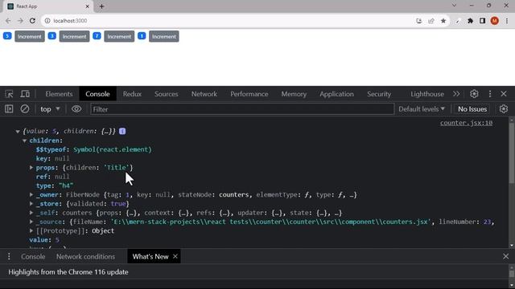This screenshot has height=289, width=515.
Task: Close the React App browser tab
Action: pos(88,6)
